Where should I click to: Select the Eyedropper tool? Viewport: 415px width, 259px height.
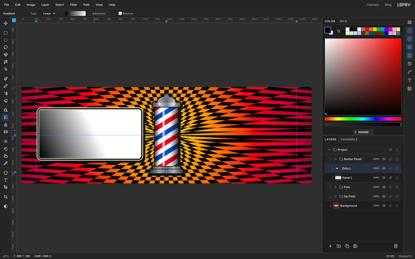click(6, 163)
